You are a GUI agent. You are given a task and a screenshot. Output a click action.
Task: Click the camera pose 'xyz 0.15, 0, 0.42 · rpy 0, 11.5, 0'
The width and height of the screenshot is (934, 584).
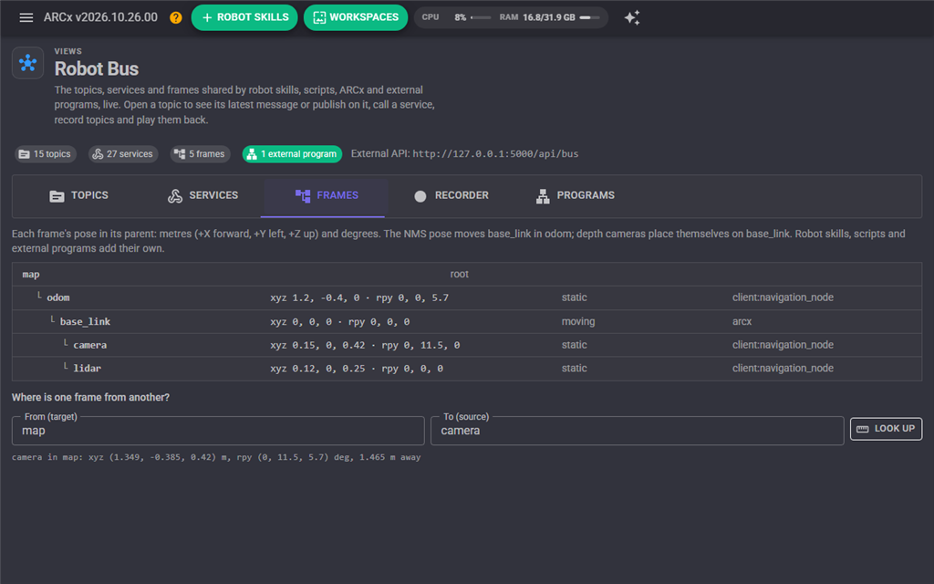coord(365,345)
